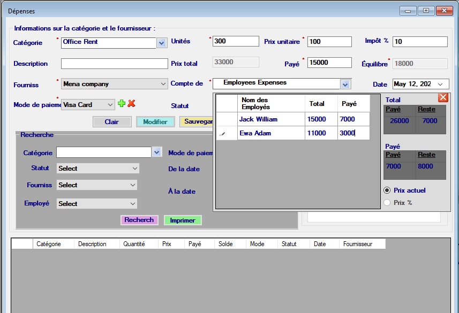Image resolution: width=459 pixels, height=313 pixels.
Task: Select the Prix % radio button
Action: pos(387,203)
